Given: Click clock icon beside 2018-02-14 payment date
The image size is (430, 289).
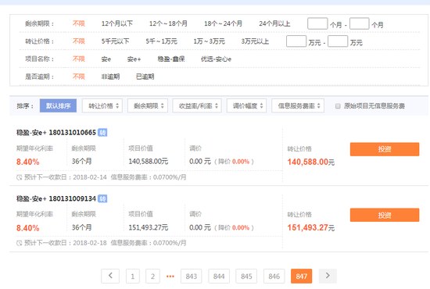Looking at the screenshot, I should [x=19, y=177].
